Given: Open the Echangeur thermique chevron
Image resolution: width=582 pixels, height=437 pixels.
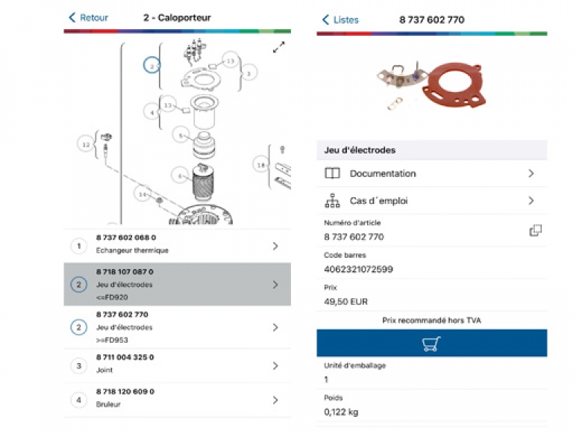Looking at the screenshot, I should [275, 246].
